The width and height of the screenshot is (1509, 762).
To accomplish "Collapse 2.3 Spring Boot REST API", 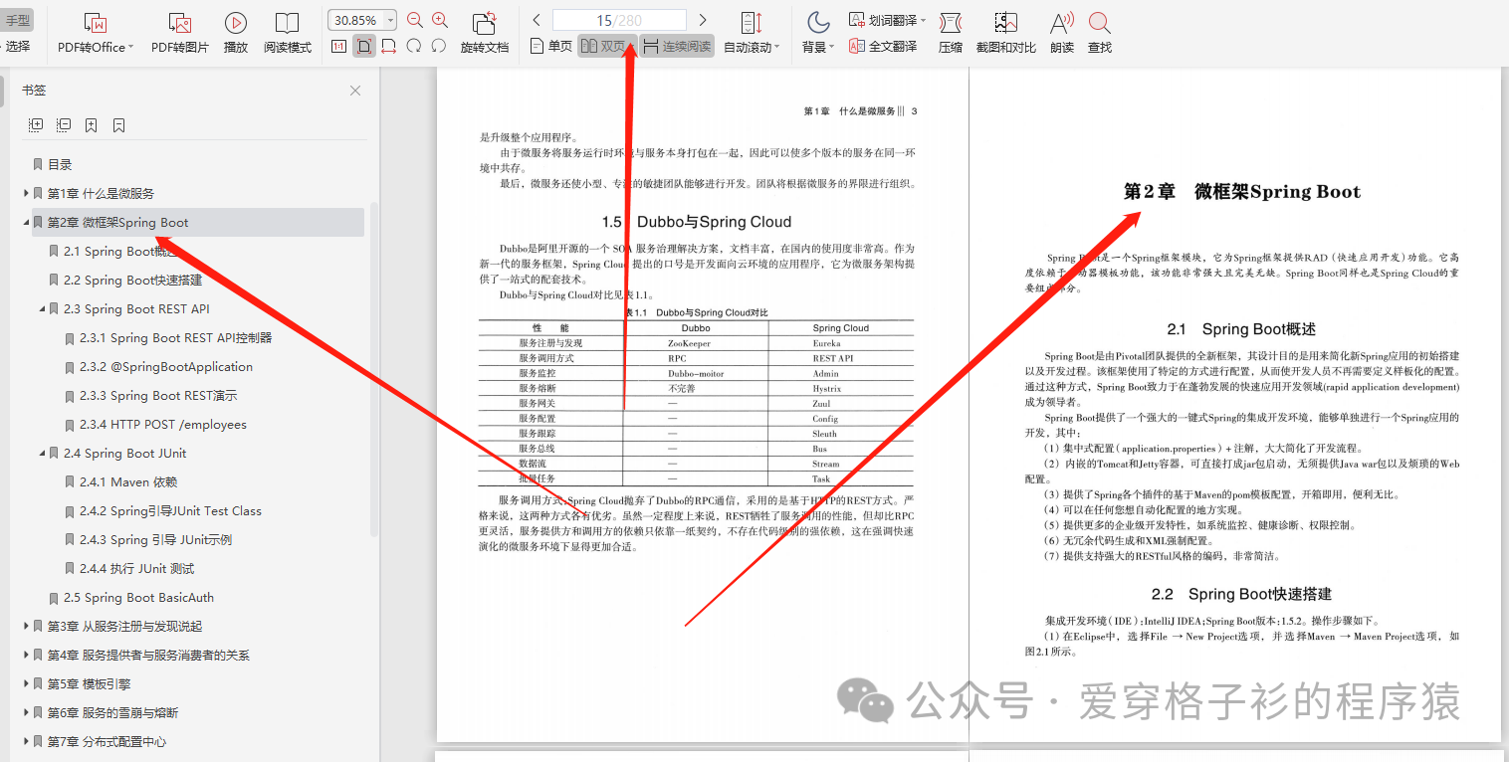I will [x=42, y=309].
